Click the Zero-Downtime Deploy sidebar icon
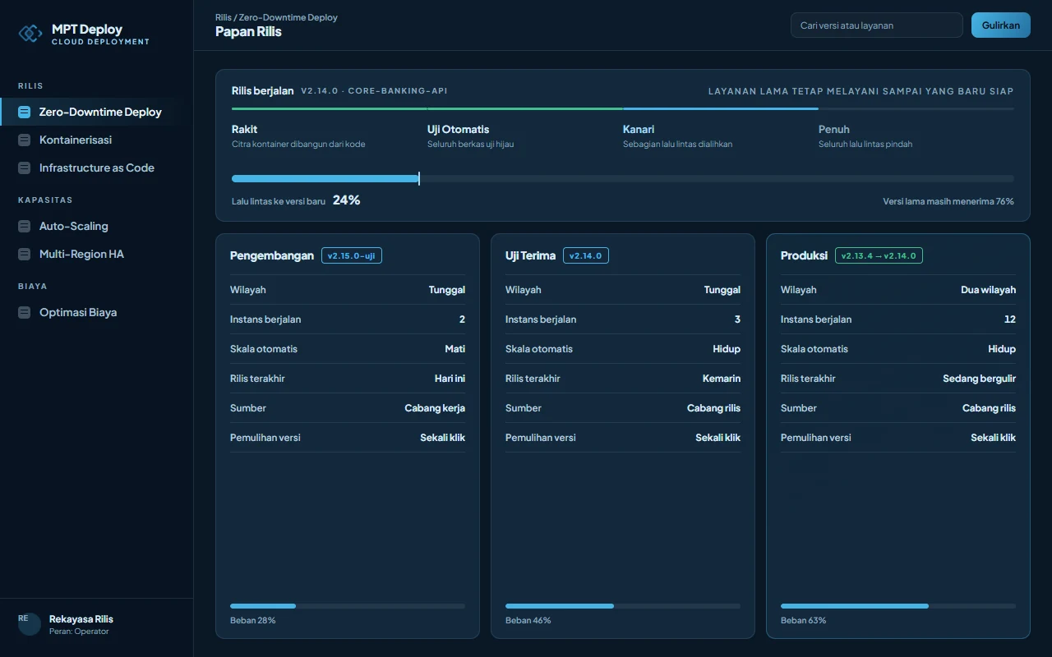Viewport: 1052px width, 657px height. click(x=24, y=113)
